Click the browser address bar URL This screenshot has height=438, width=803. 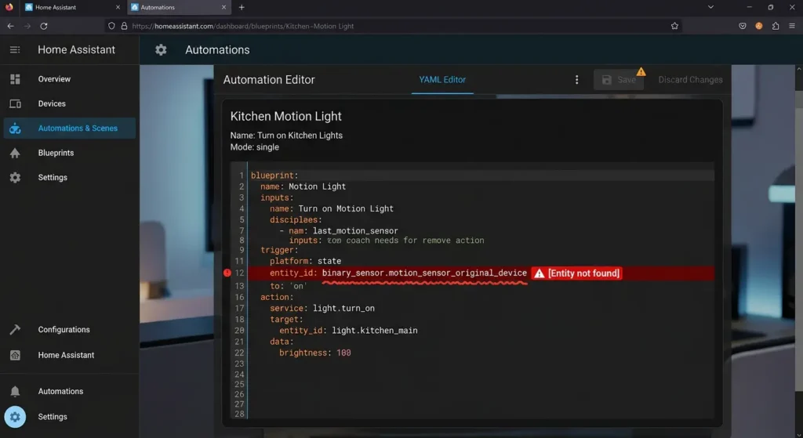243,26
